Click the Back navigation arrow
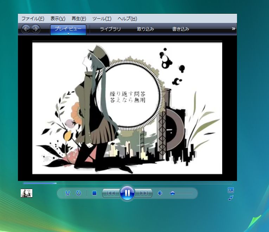The height and width of the screenshot is (232, 269). pos(26,29)
